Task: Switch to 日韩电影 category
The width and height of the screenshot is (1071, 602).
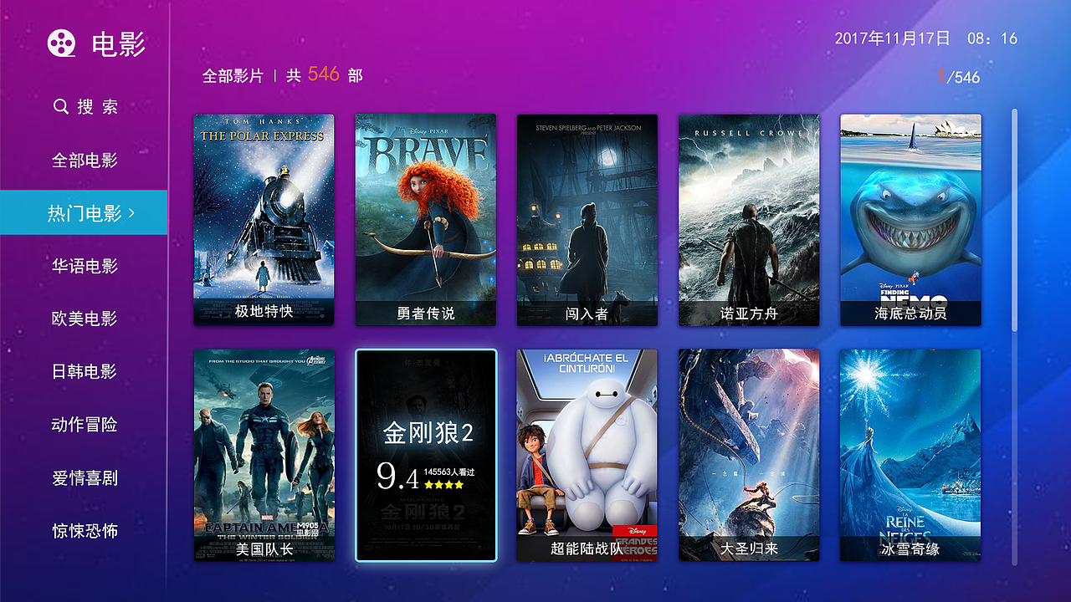Action: (85, 371)
